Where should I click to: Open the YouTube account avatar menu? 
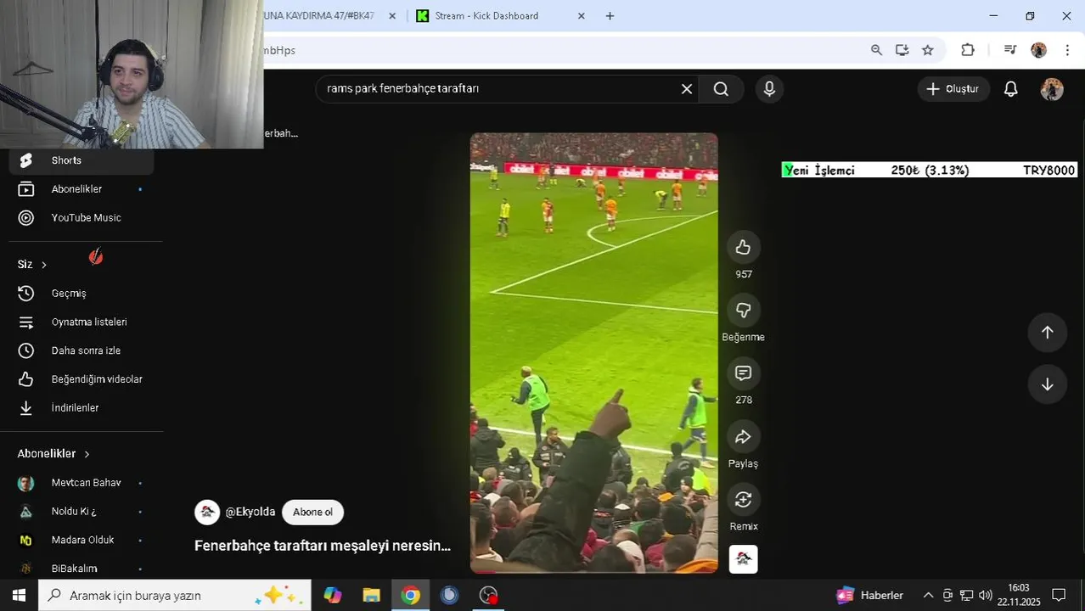pyautogui.click(x=1052, y=89)
